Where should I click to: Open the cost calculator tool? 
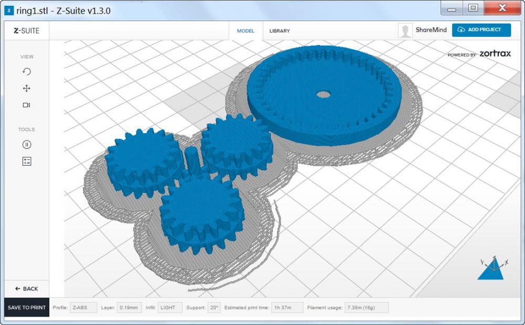[x=27, y=161]
